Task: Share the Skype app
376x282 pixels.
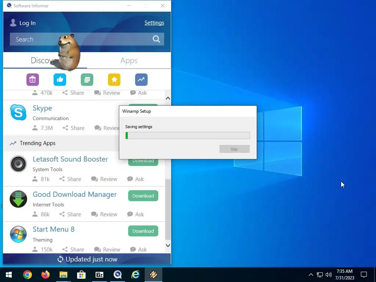Action: pos(73,128)
